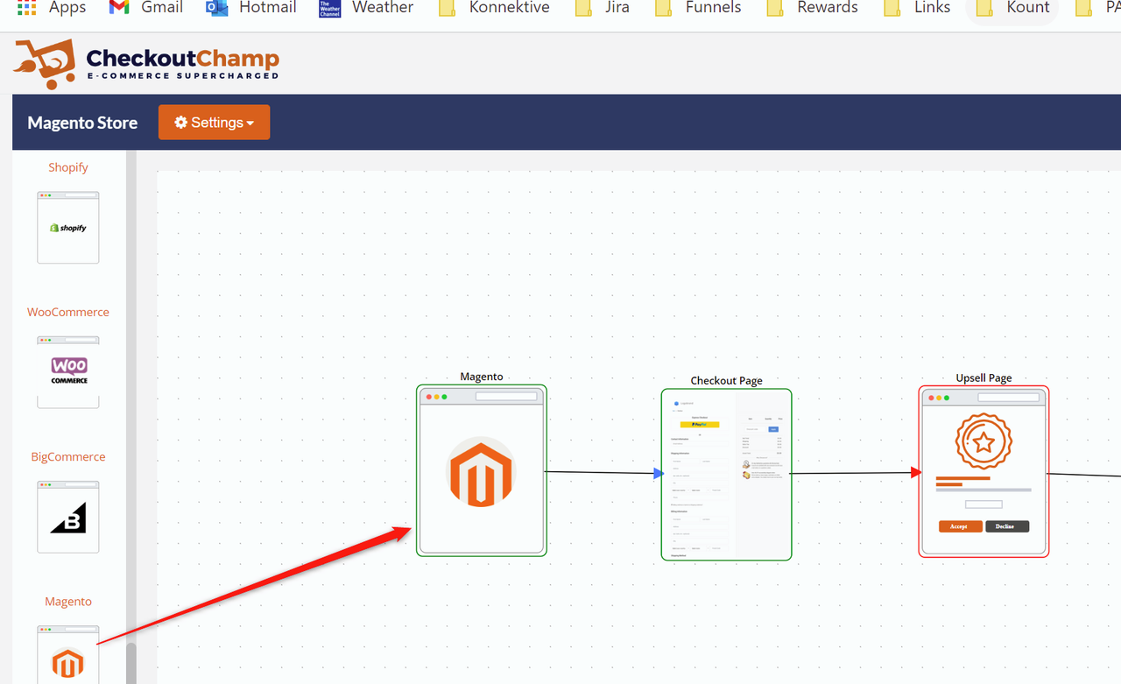
Task: Select the WooCommerce icon in sidebar
Action: point(68,371)
